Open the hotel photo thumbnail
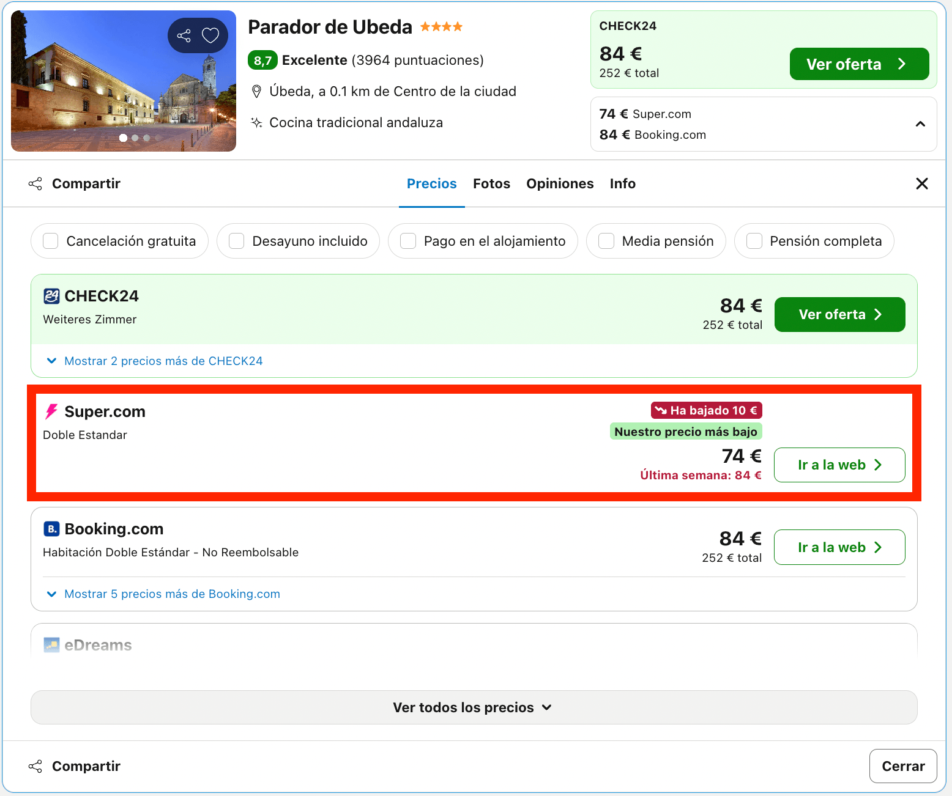Screen dimensions: 952x796 coord(124,81)
